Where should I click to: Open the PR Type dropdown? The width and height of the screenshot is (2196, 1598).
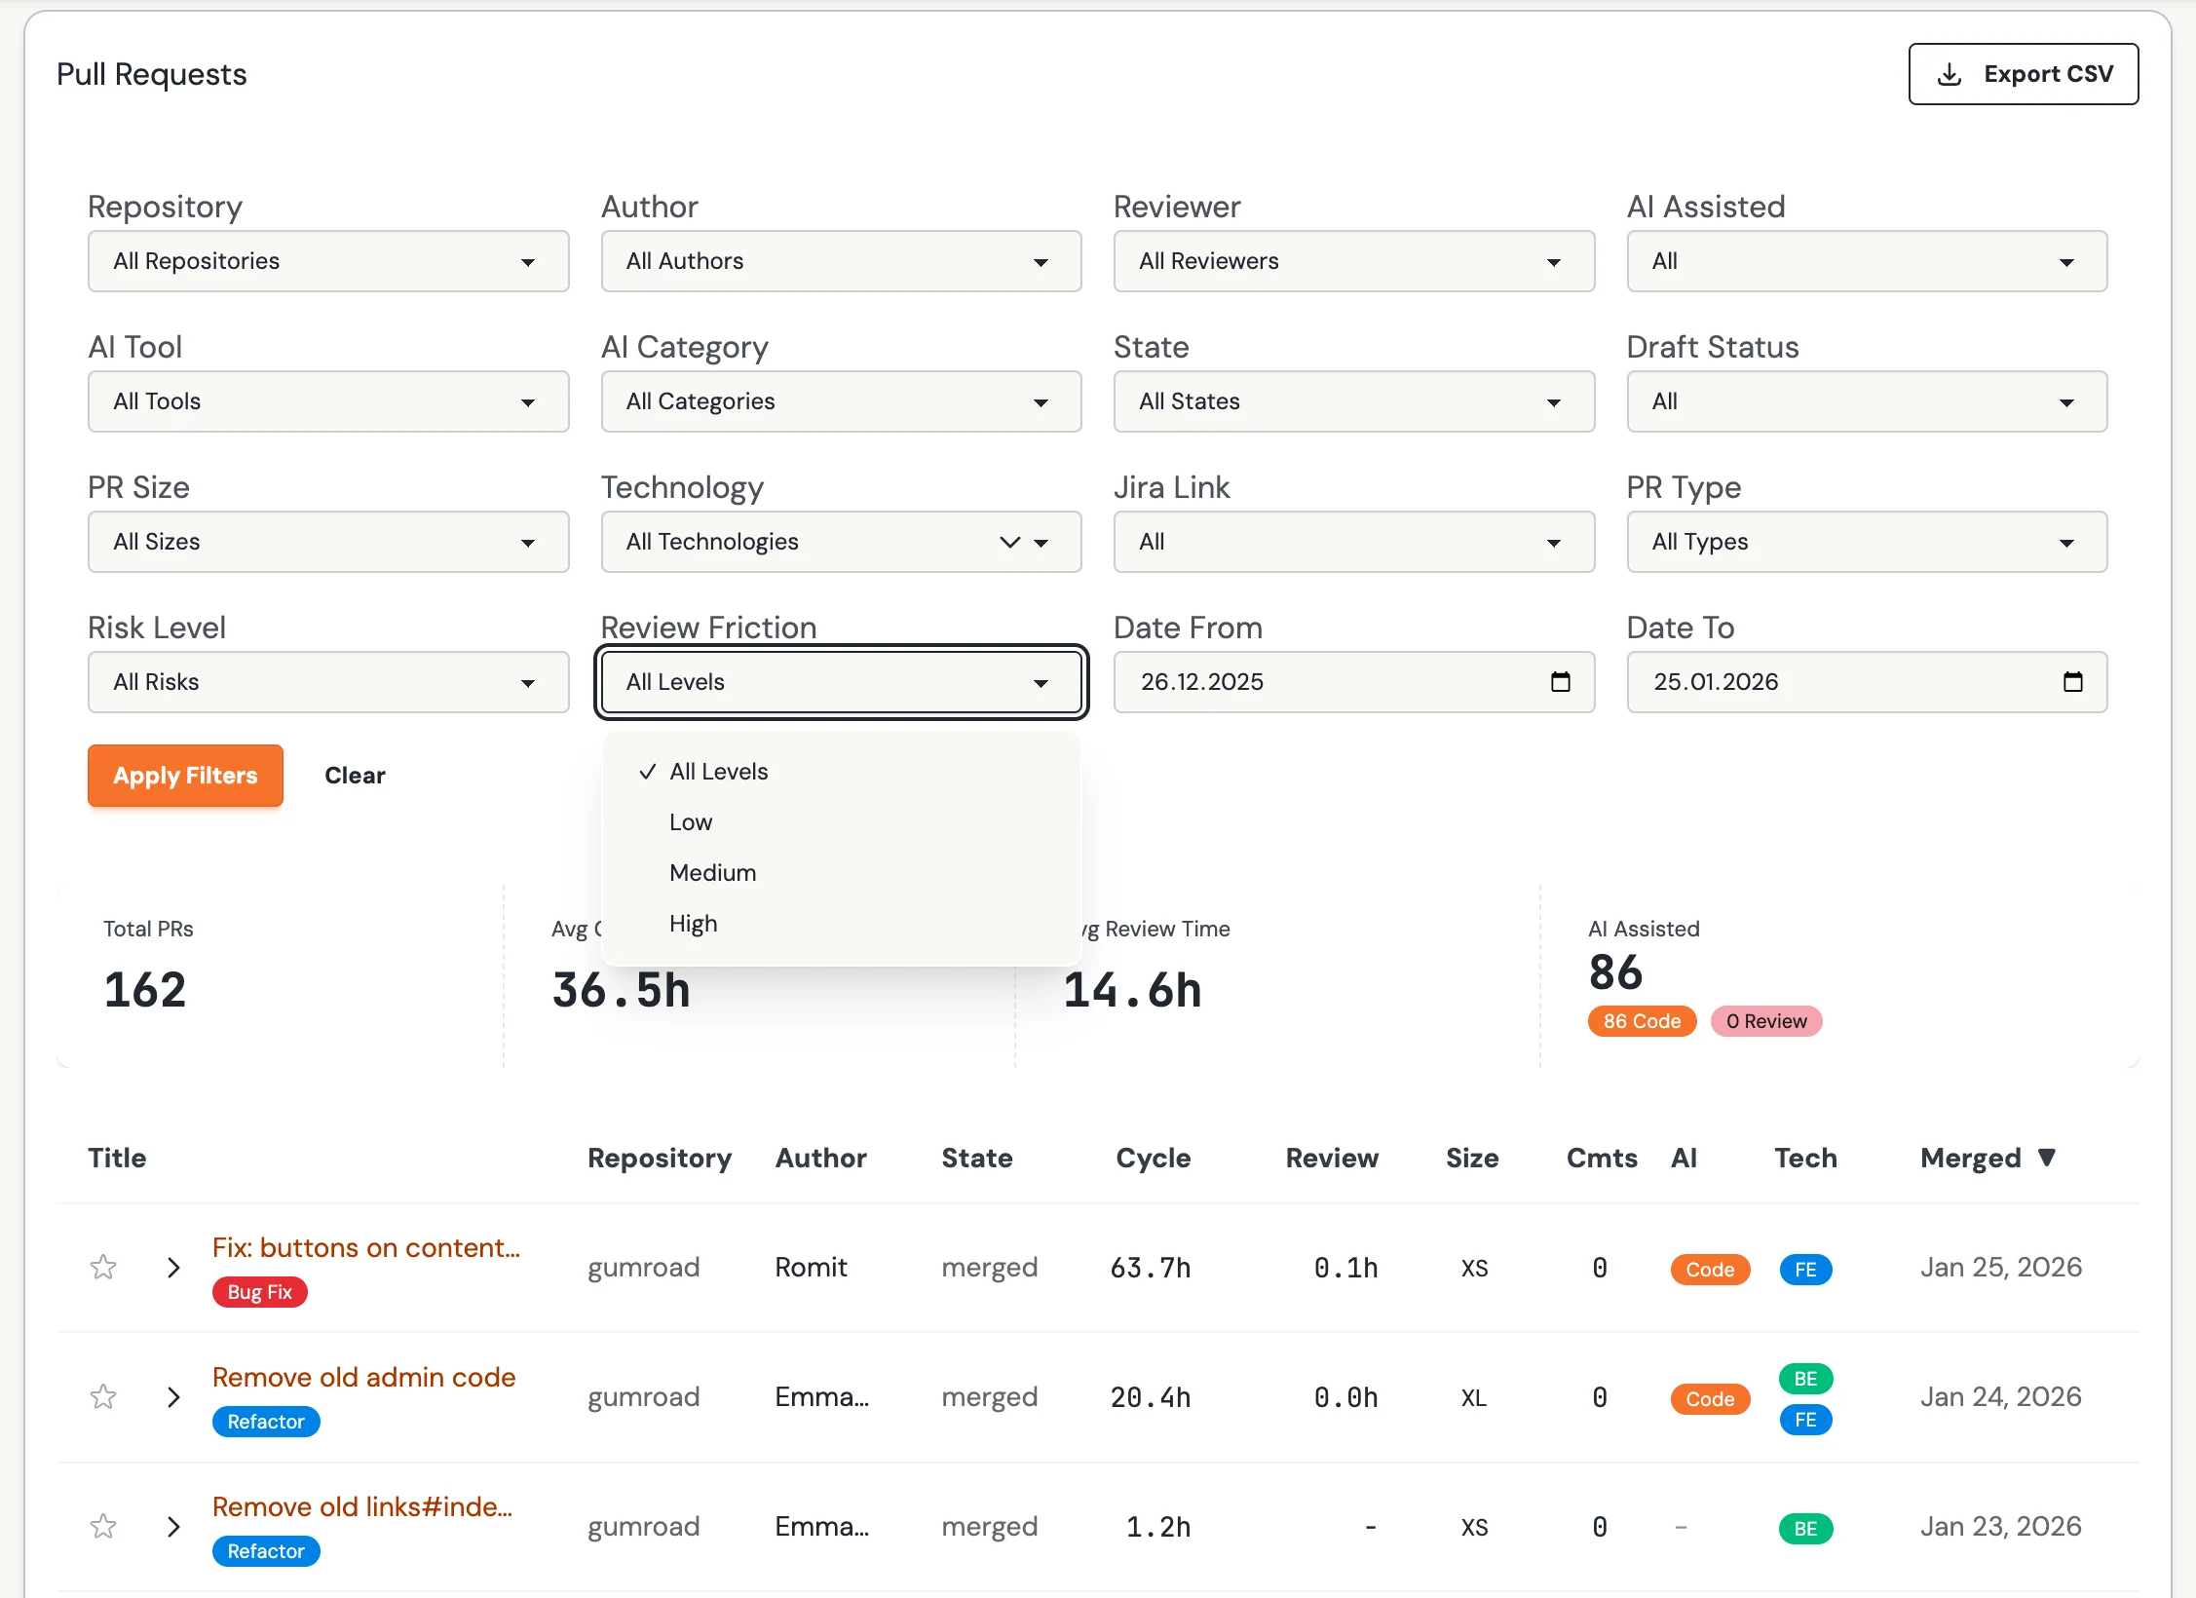[x=1867, y=542]
